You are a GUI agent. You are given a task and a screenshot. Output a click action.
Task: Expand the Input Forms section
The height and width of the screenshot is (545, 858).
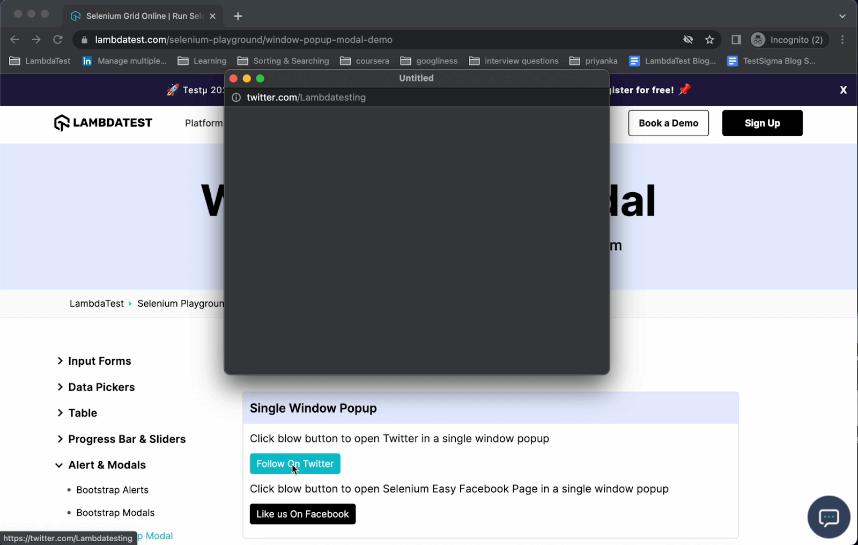[x=94, y=361]
